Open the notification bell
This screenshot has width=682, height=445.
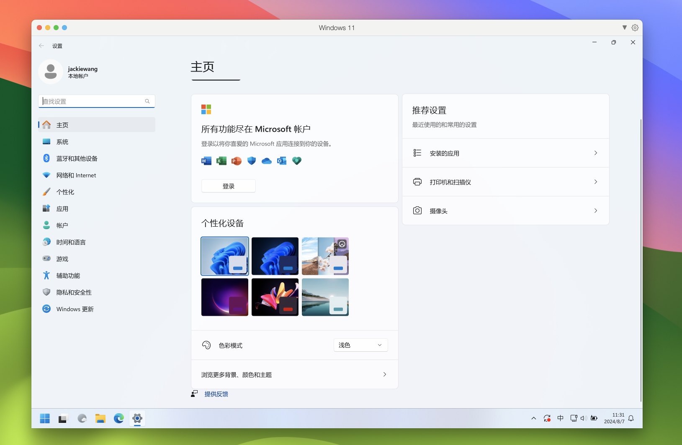point(631,418)
